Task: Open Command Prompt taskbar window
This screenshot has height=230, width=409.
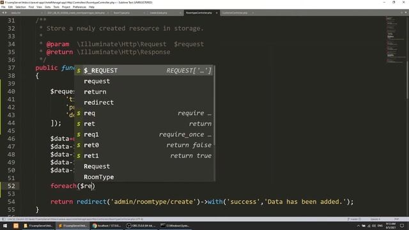Action: coord(175,226)
